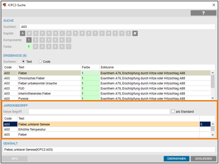The height and width of the screenshot is (164, 219).
Task: Select jargon row Erhöhte Temperatur
Action: click(x=107, y=129)
